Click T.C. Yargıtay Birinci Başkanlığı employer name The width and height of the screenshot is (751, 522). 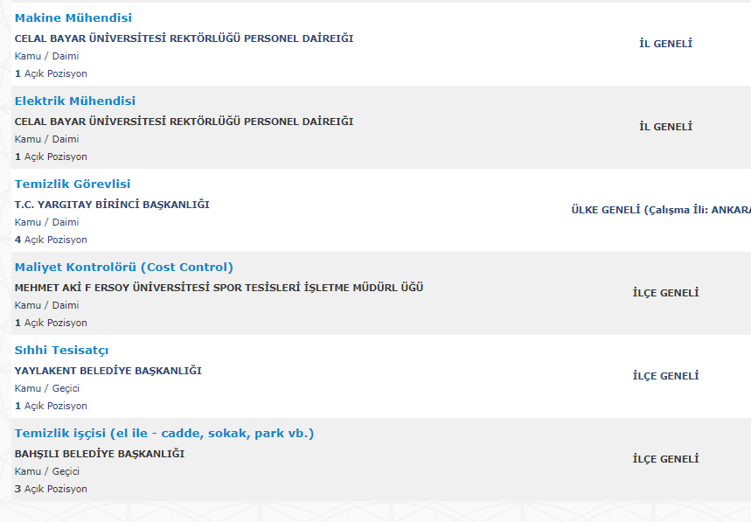[112, 205]
